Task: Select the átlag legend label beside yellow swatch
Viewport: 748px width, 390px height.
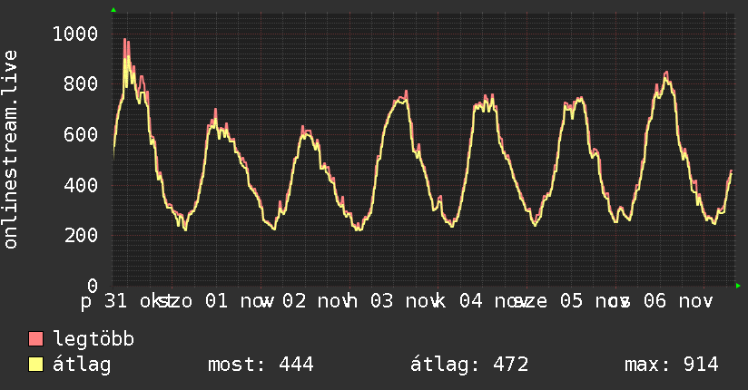Action: point(82,365)
